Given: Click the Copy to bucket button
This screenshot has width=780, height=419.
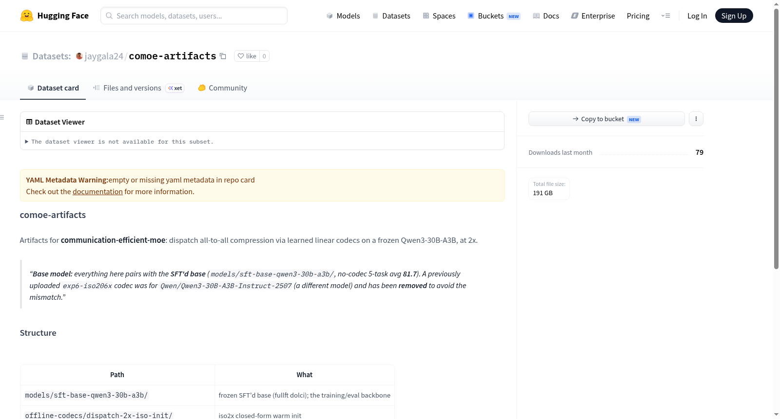Looking at the screenshot, I should (606, 119).
